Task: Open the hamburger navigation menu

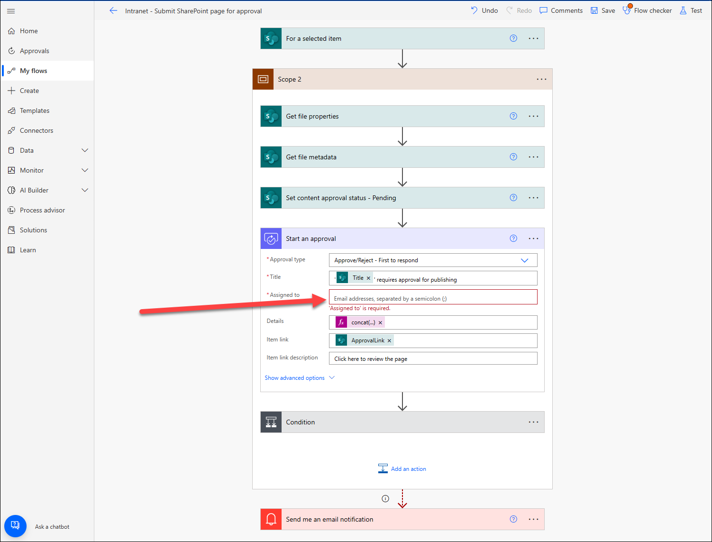Action: tap(11, 11)
